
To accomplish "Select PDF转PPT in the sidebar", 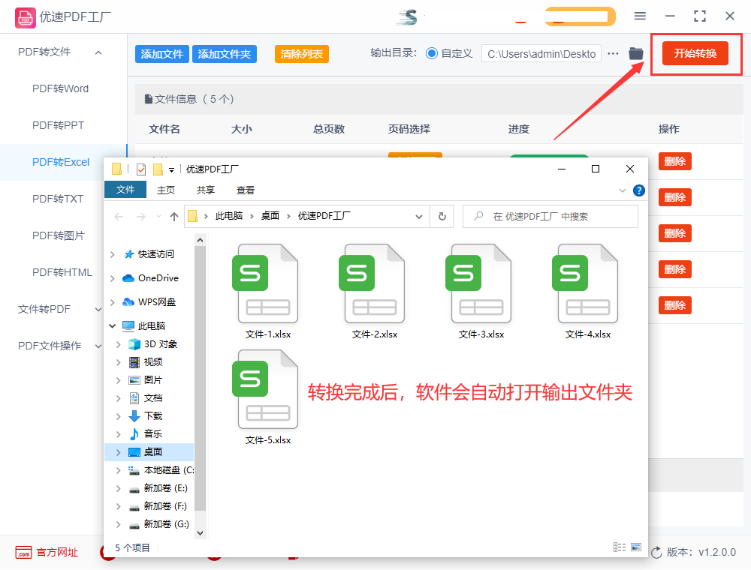I will click(58, 126).
